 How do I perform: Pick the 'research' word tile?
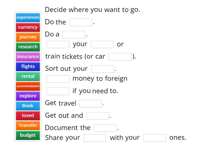pos(28,47)
